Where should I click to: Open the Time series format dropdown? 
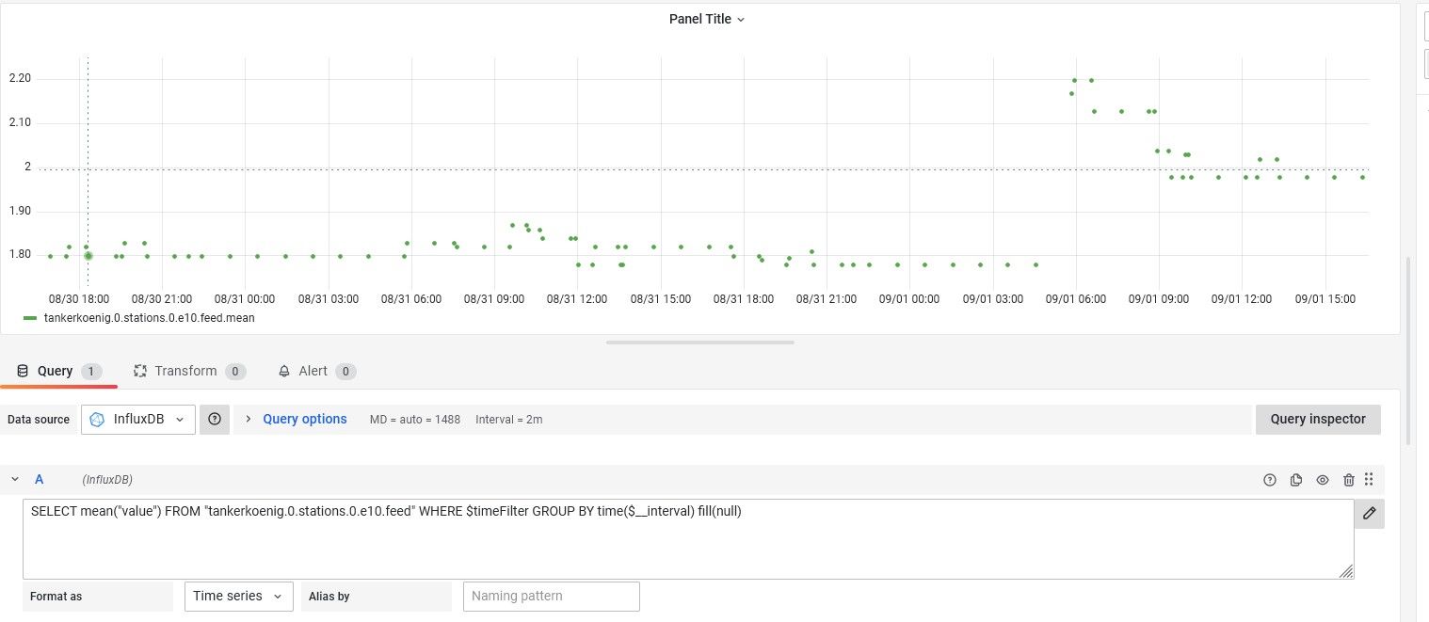[238, 596]
